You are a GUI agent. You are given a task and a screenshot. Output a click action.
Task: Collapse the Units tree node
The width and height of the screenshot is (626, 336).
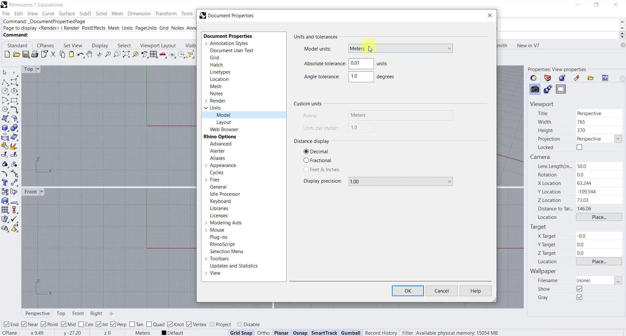pyautogui.click(x=206, y=108)
